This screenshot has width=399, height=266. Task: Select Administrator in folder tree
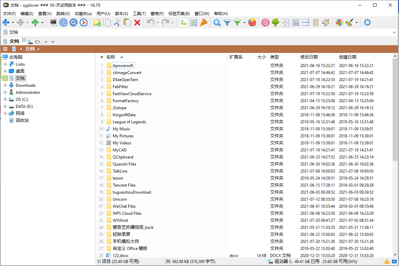[28, 92]
